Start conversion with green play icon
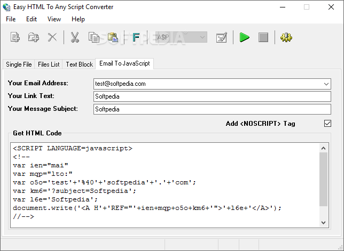This screenshot has width=344, height=251. click(x=245, y=37)
